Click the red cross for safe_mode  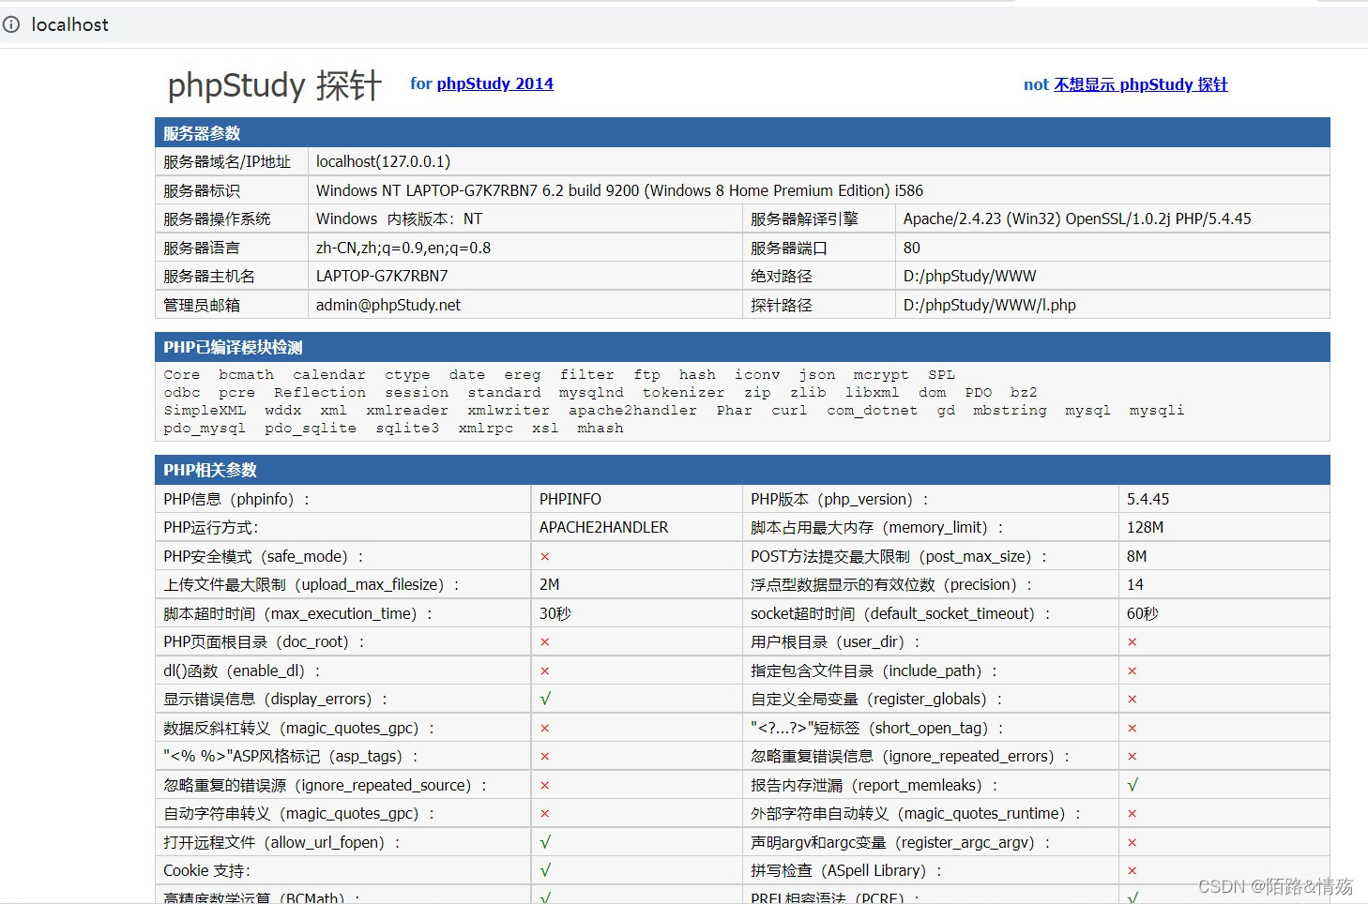(x=545, y=557)
